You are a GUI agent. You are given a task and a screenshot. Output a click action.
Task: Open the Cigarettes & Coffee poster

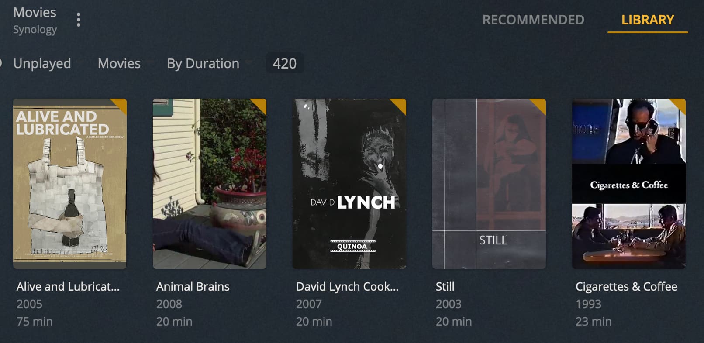[629, 183]
